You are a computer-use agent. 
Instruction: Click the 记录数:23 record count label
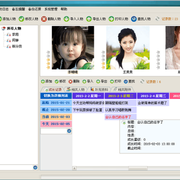tap(169, 19)
